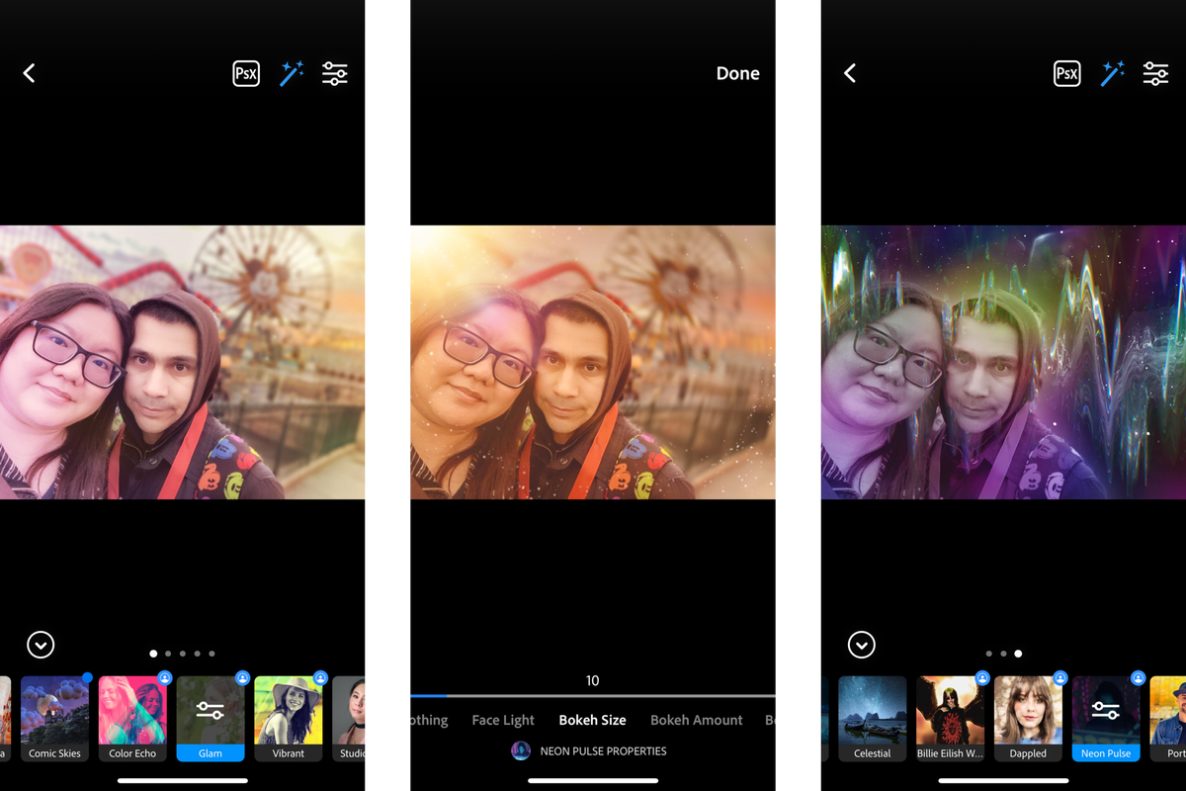Tap the first page dot above Comic Skies
This screenshot has height=791, width=1186.
tap(153, 654)
